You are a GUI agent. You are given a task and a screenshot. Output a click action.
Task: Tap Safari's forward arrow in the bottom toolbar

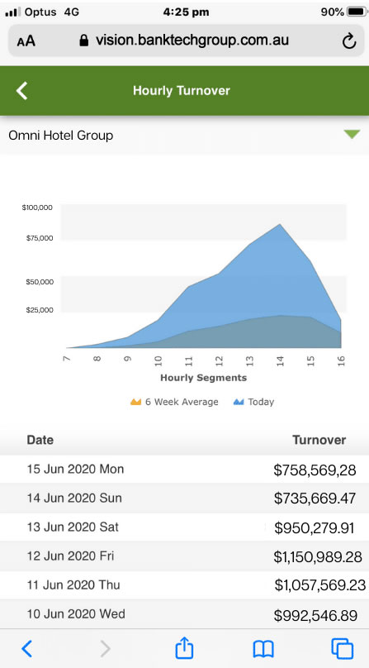pos(105,649)
